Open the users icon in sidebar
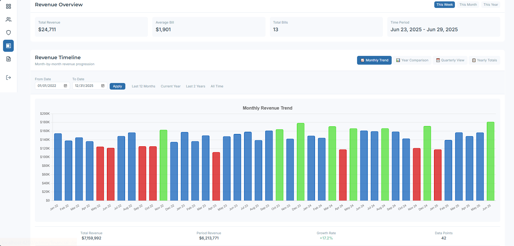The image size is (514, 246). point(9,19)
